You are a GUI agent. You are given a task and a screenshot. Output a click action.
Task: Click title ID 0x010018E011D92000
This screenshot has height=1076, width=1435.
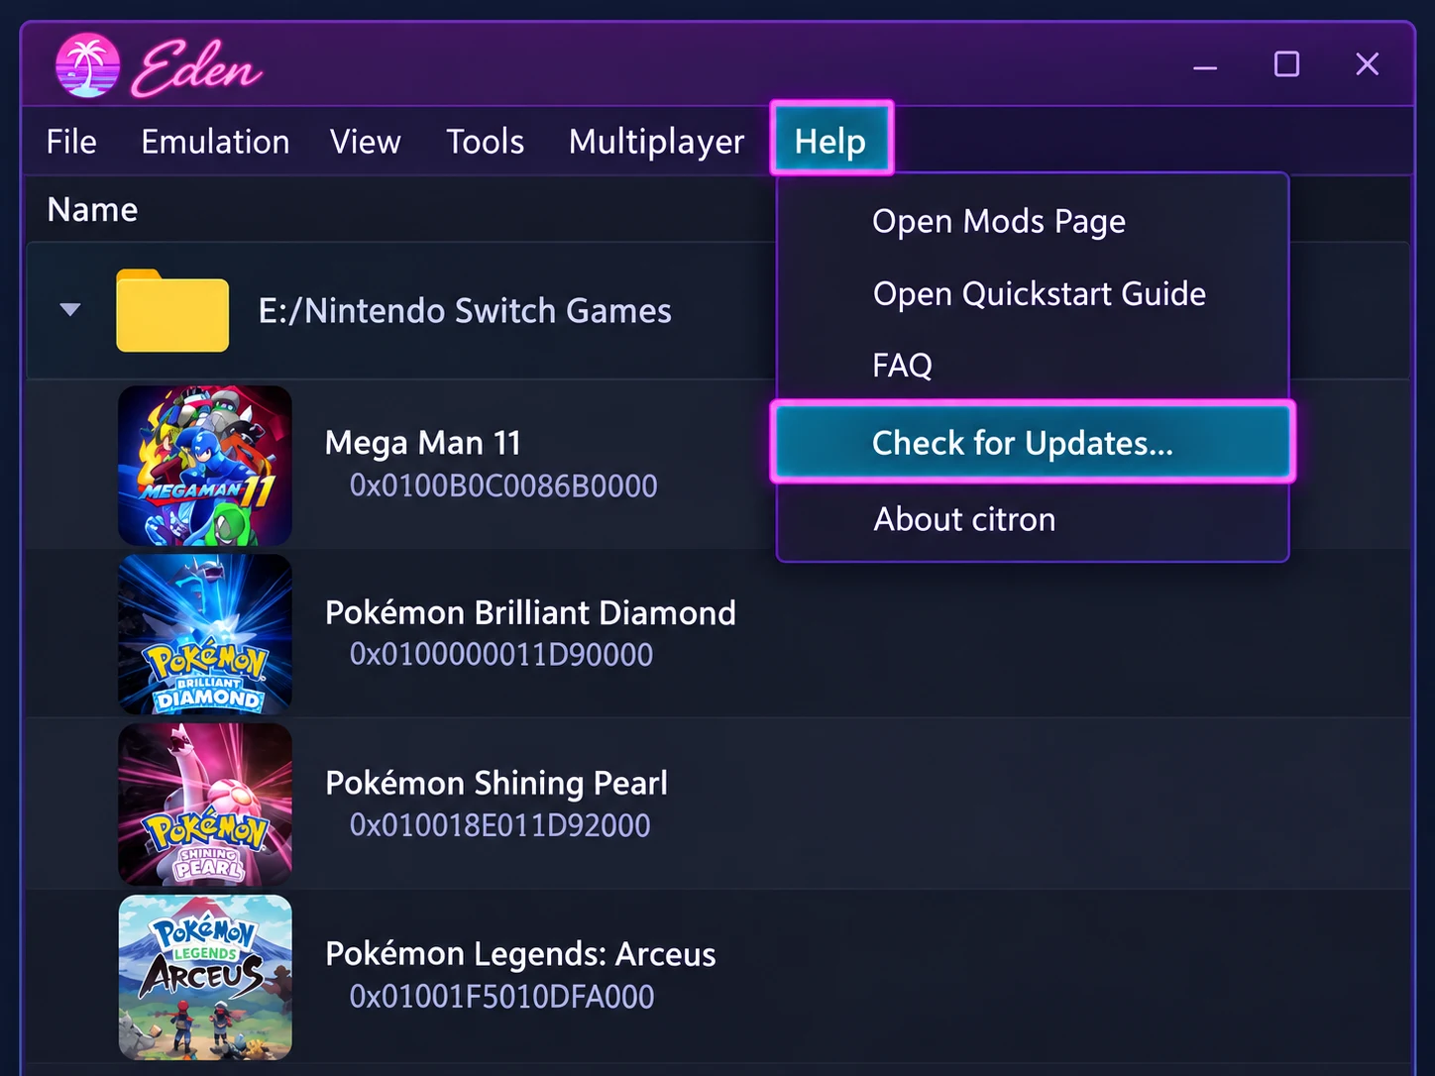(x=499, y=824)
